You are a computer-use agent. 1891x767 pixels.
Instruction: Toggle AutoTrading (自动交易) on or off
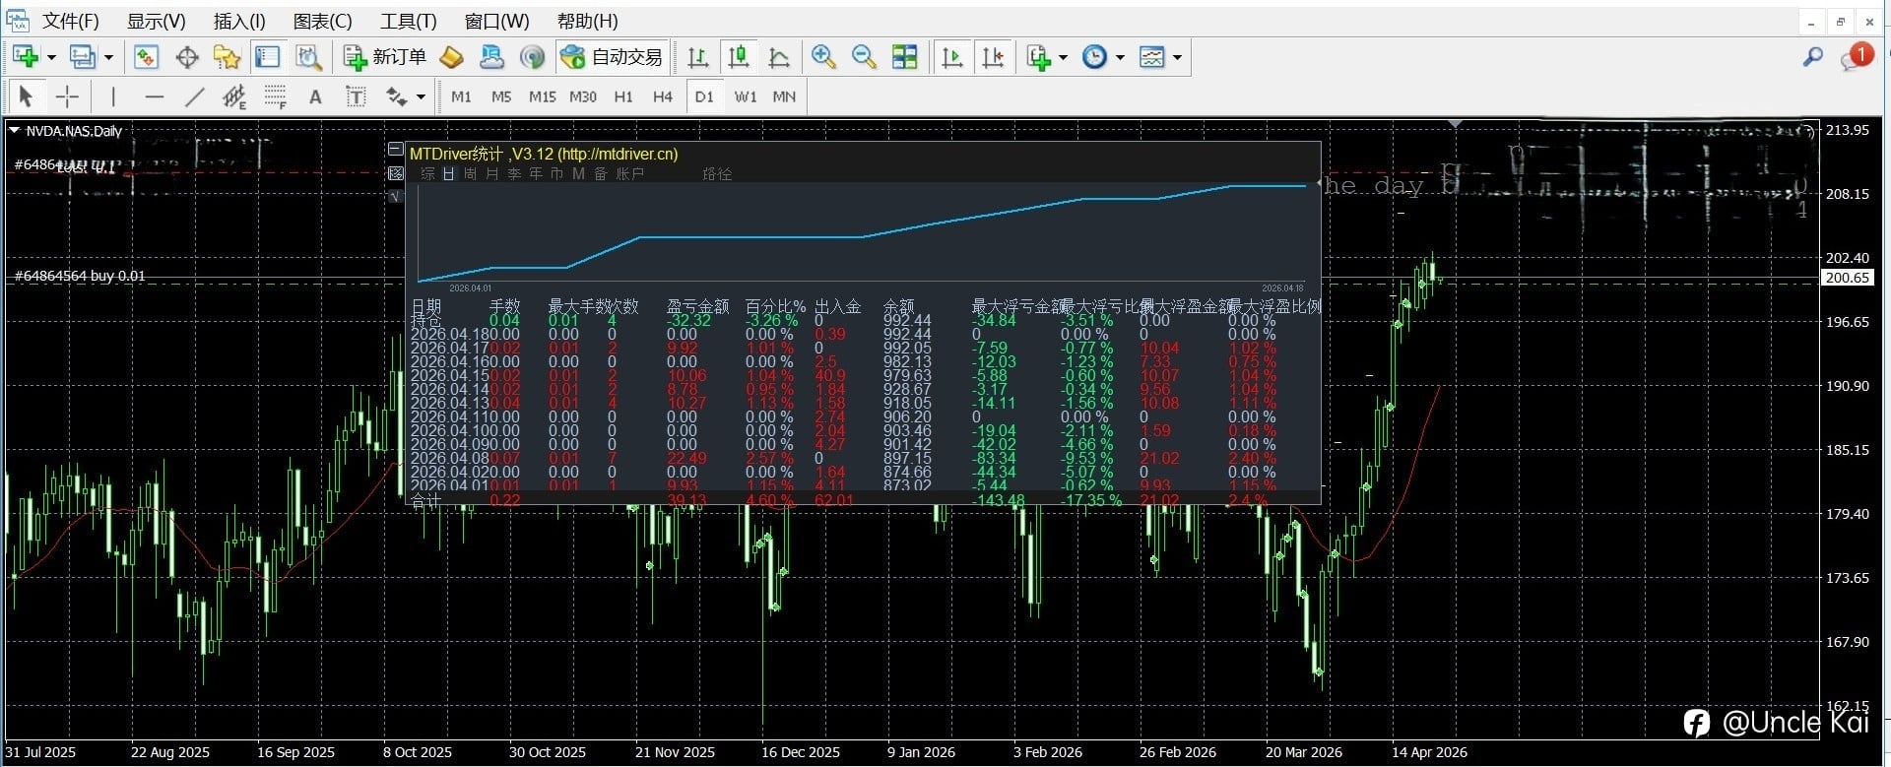pyautogui.click(x=612, y=57)
